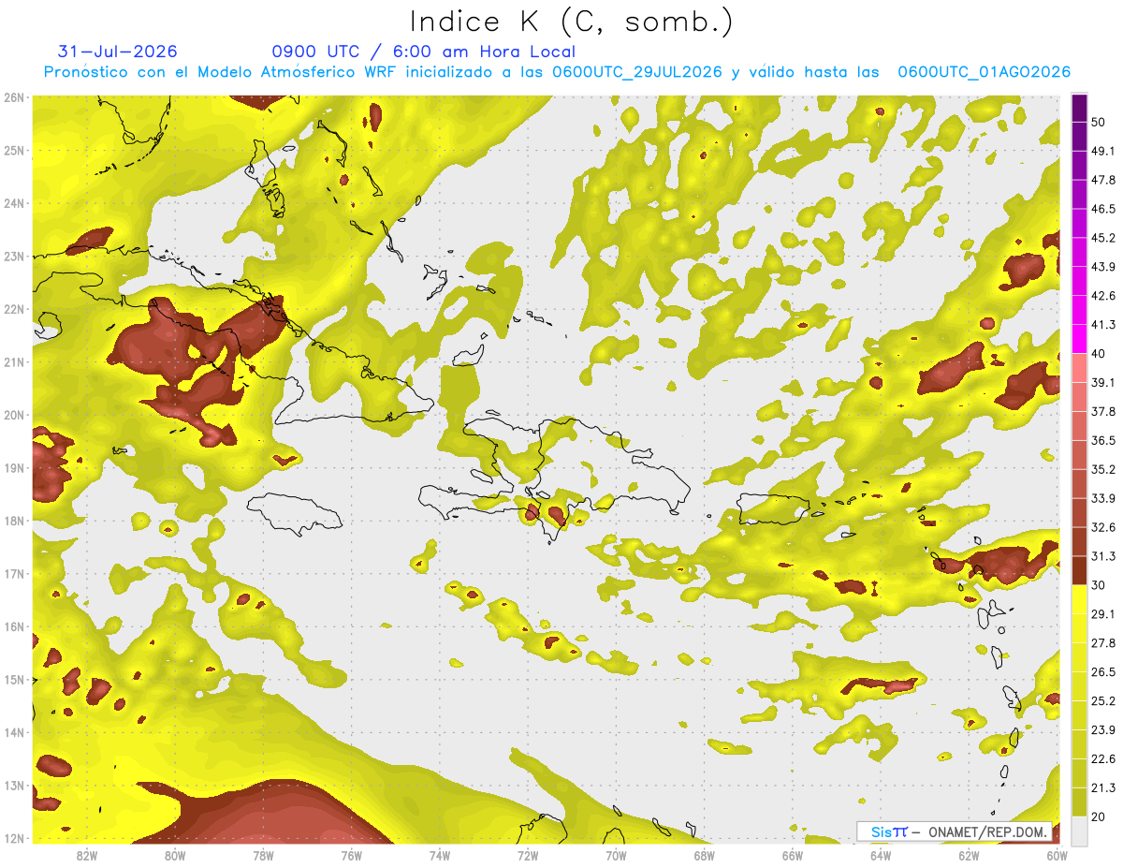Click the colorbar value '50'
The image size is (1123, 868).
[x=1100, y=122]
